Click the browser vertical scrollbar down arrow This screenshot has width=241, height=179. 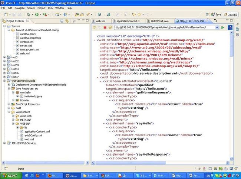232,159
